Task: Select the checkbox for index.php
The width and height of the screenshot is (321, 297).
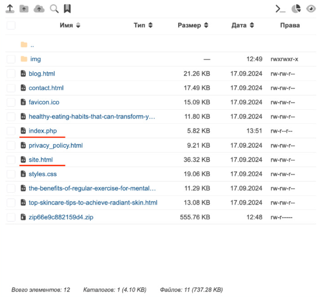Action: click(x=11, y=131)
